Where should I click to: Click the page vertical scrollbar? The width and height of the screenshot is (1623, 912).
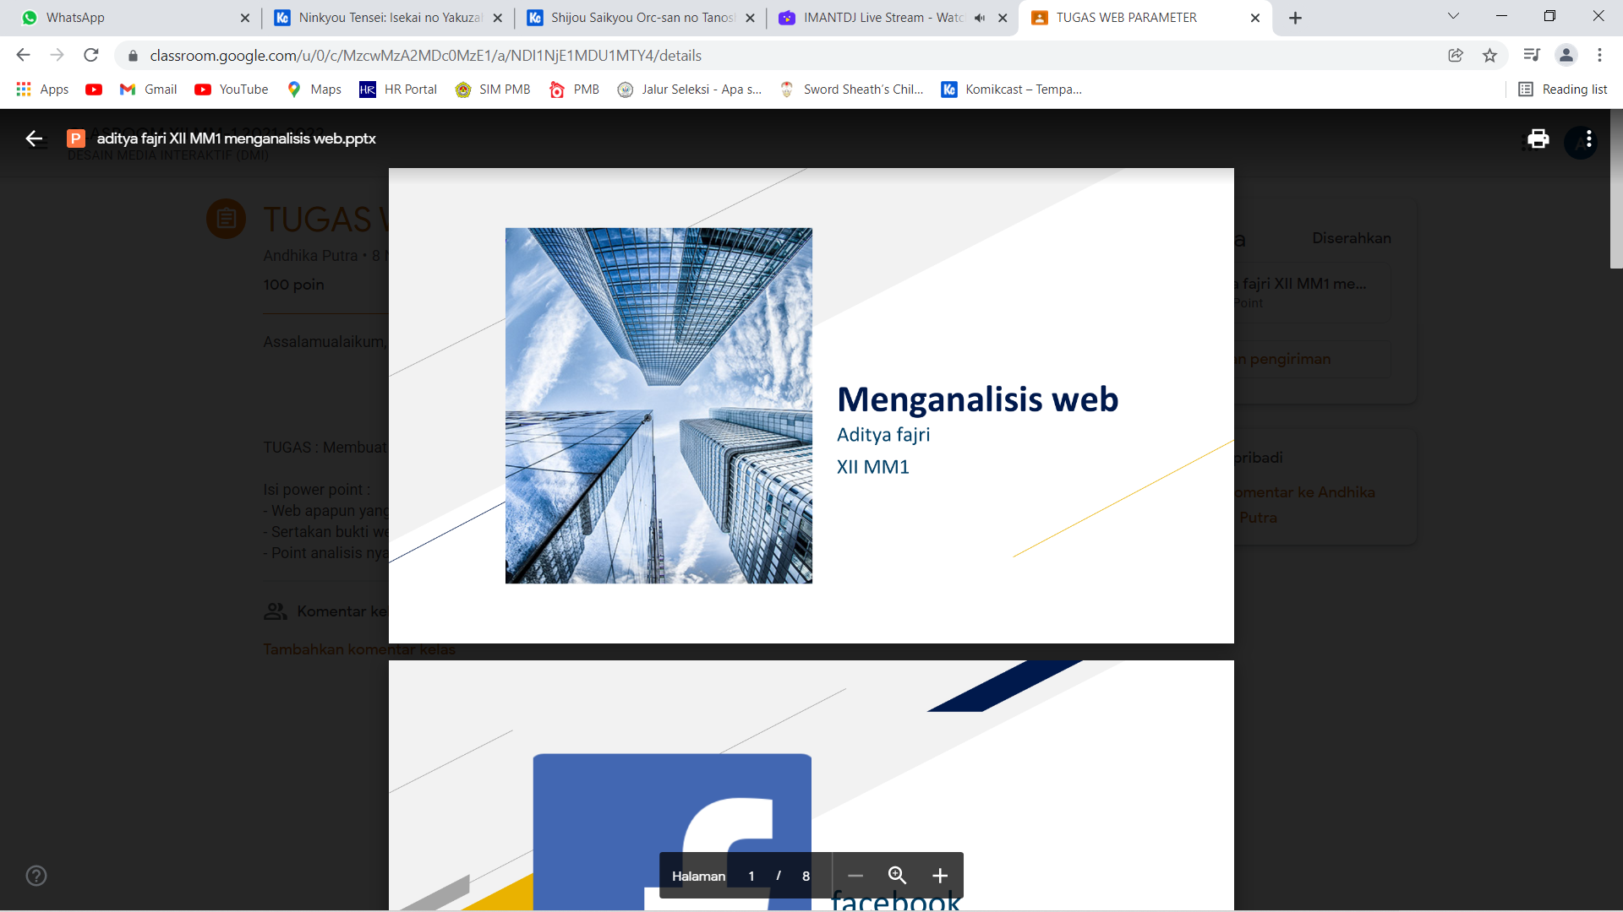(x=1615, y=189)
